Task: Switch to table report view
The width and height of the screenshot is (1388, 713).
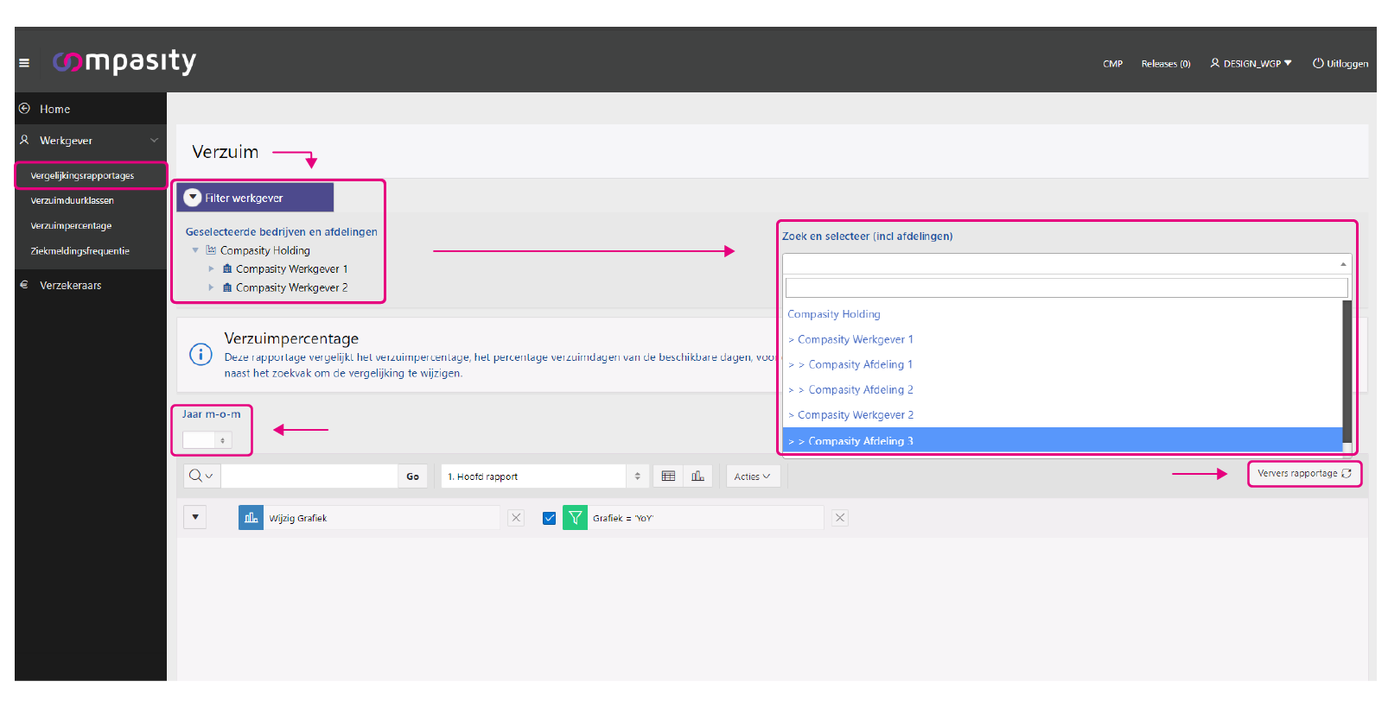Action: pyautogui.click(x=668, y=476)
